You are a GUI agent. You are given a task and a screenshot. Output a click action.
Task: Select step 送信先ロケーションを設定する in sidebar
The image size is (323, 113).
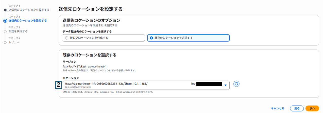[x=28, y=21]
